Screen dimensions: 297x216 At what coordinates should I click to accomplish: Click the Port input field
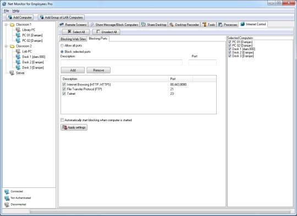tap(202, 62)
